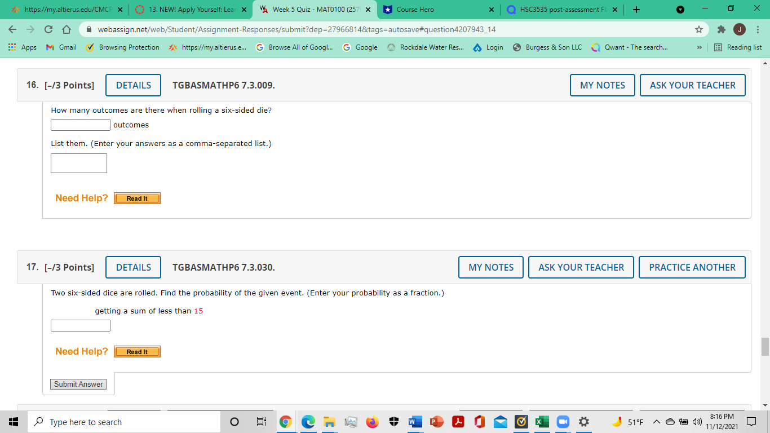The height and width of the screenshot is (433, 770).
Task: Open the Qwant search bookmark
Action: pyautogui.click(x=630, y=47)
